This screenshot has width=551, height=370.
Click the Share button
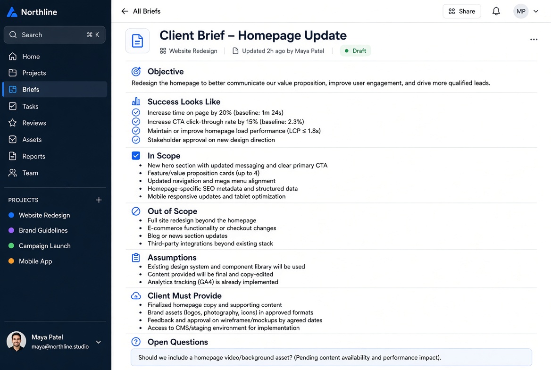point(462,11)
